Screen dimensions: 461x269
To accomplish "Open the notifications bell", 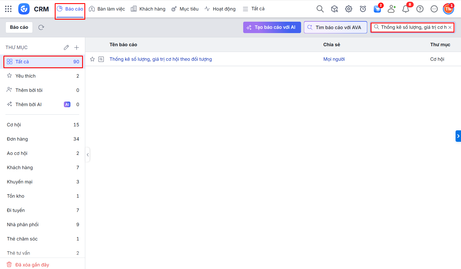I will tap(405, 9).
